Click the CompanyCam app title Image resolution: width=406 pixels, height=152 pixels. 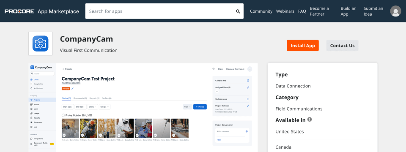pos(86,39)
